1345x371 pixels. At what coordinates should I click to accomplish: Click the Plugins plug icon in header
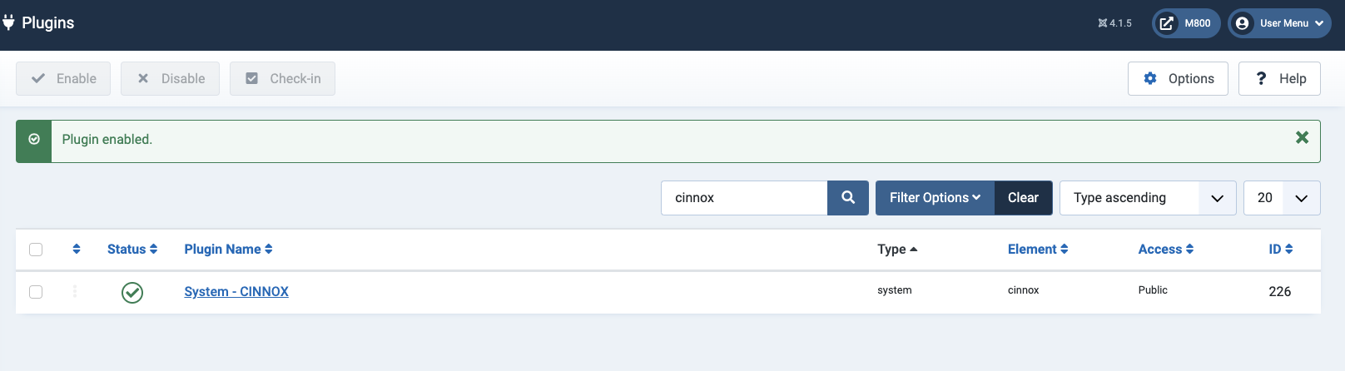pyautogui.click(x=8, y=23)
